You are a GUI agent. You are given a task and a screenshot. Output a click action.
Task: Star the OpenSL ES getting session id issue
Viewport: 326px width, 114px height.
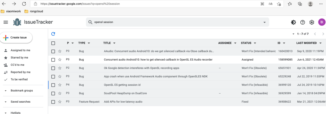click(x=60, y=85)
